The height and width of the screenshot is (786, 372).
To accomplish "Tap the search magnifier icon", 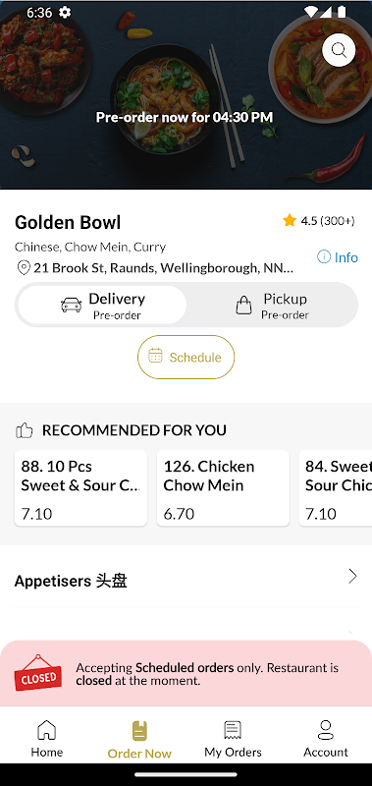I will tap(339, 50).
